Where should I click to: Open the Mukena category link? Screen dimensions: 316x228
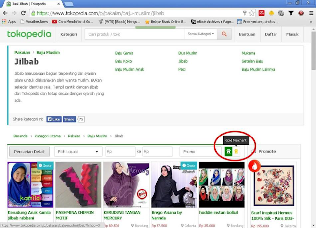click(248, 53)
